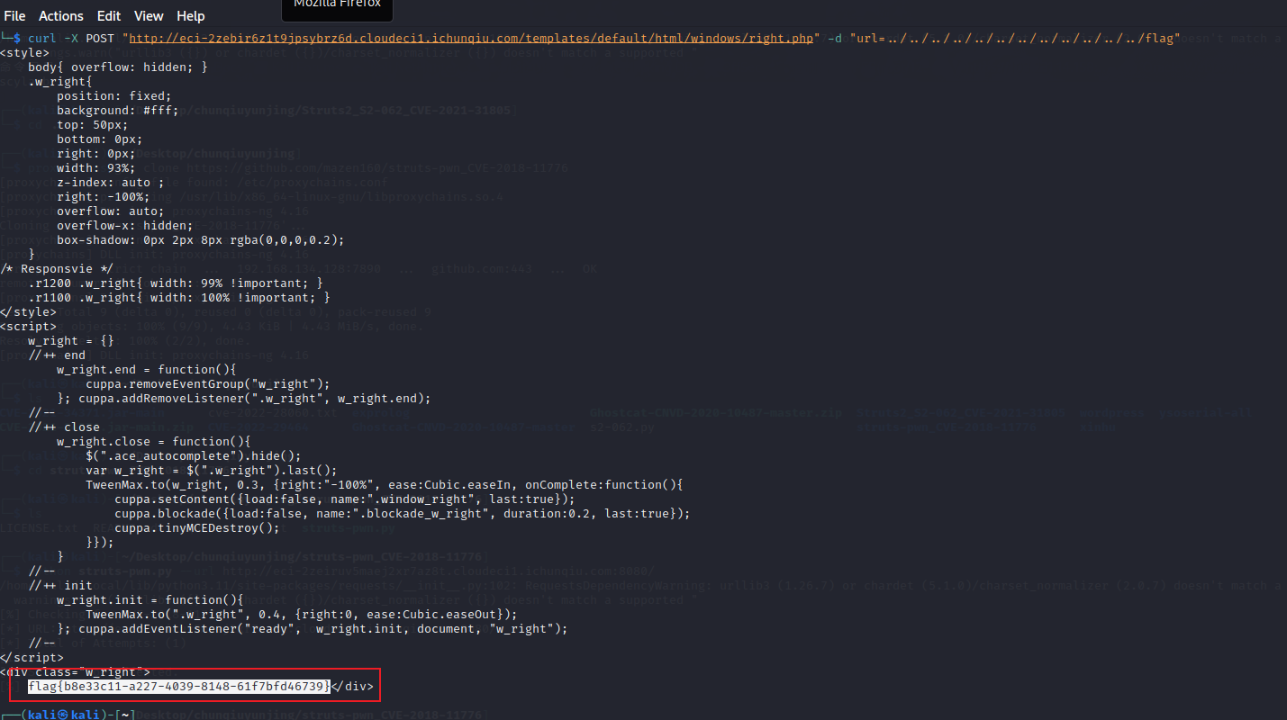Image resolution: width=1287 pixels, height=720 pixels.
Task: Click the closing </script> tag
Action: point(32,658)
